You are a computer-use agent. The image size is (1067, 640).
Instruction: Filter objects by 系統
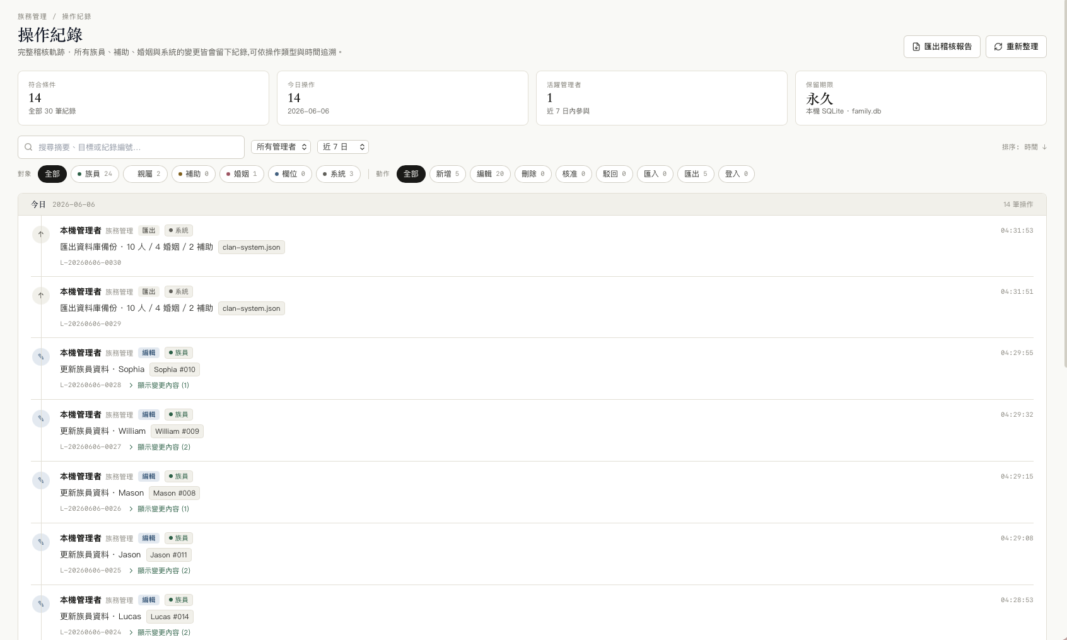coord(338,174)
